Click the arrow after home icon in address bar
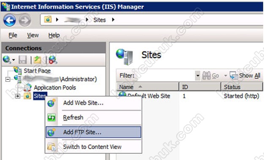 pyautogui.click(x=57, y=20)
